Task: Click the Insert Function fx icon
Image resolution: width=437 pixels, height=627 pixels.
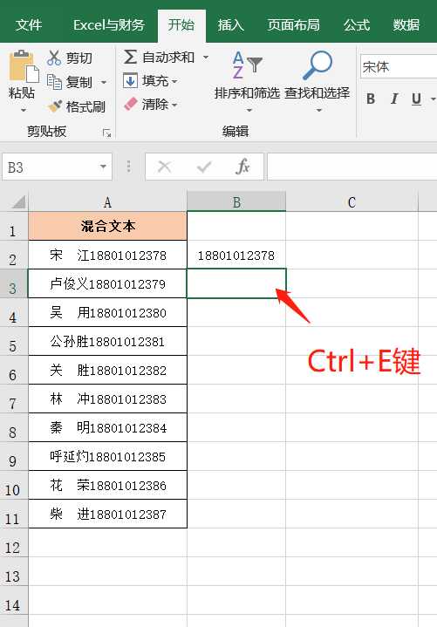Action: tap(242, 167)
